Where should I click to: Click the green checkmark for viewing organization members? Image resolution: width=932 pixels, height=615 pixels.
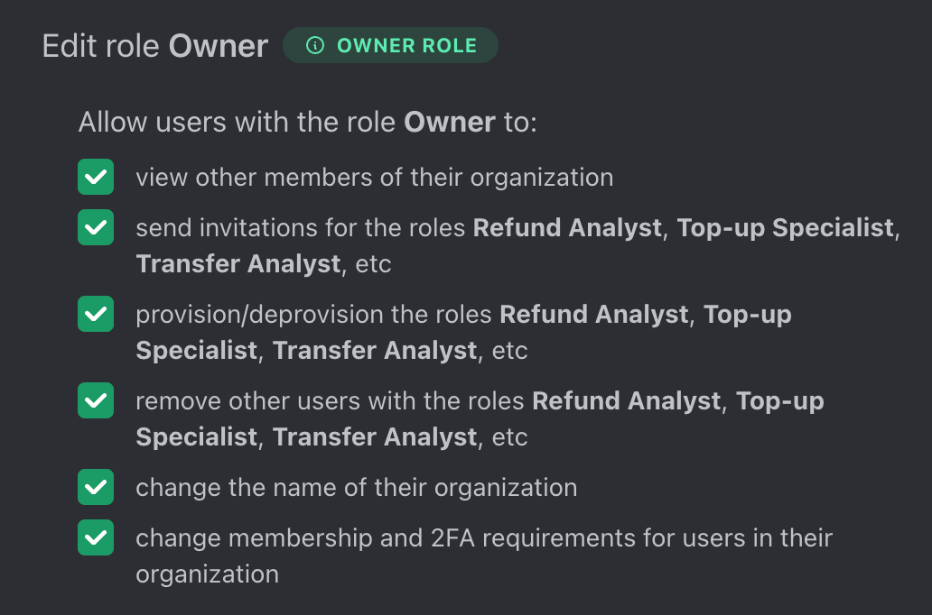click(x=95, y=177)
